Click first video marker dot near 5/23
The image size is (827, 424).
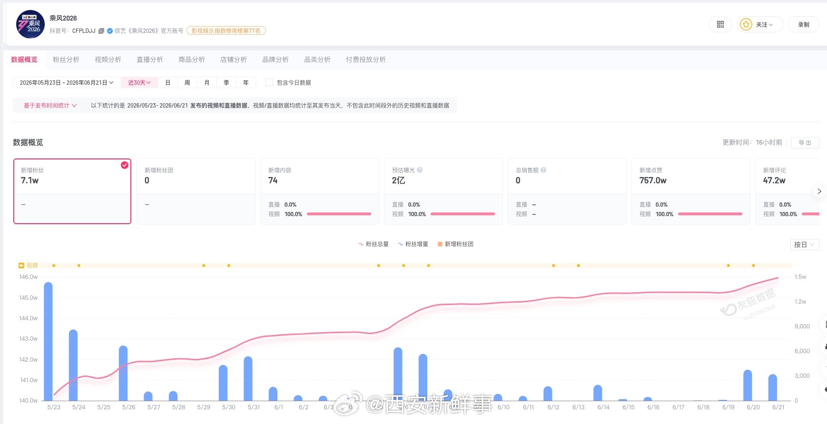[54, 266]
